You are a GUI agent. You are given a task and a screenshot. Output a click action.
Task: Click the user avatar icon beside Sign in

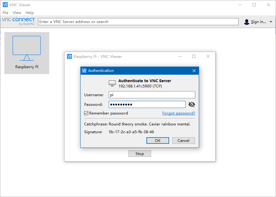(247, 22)
